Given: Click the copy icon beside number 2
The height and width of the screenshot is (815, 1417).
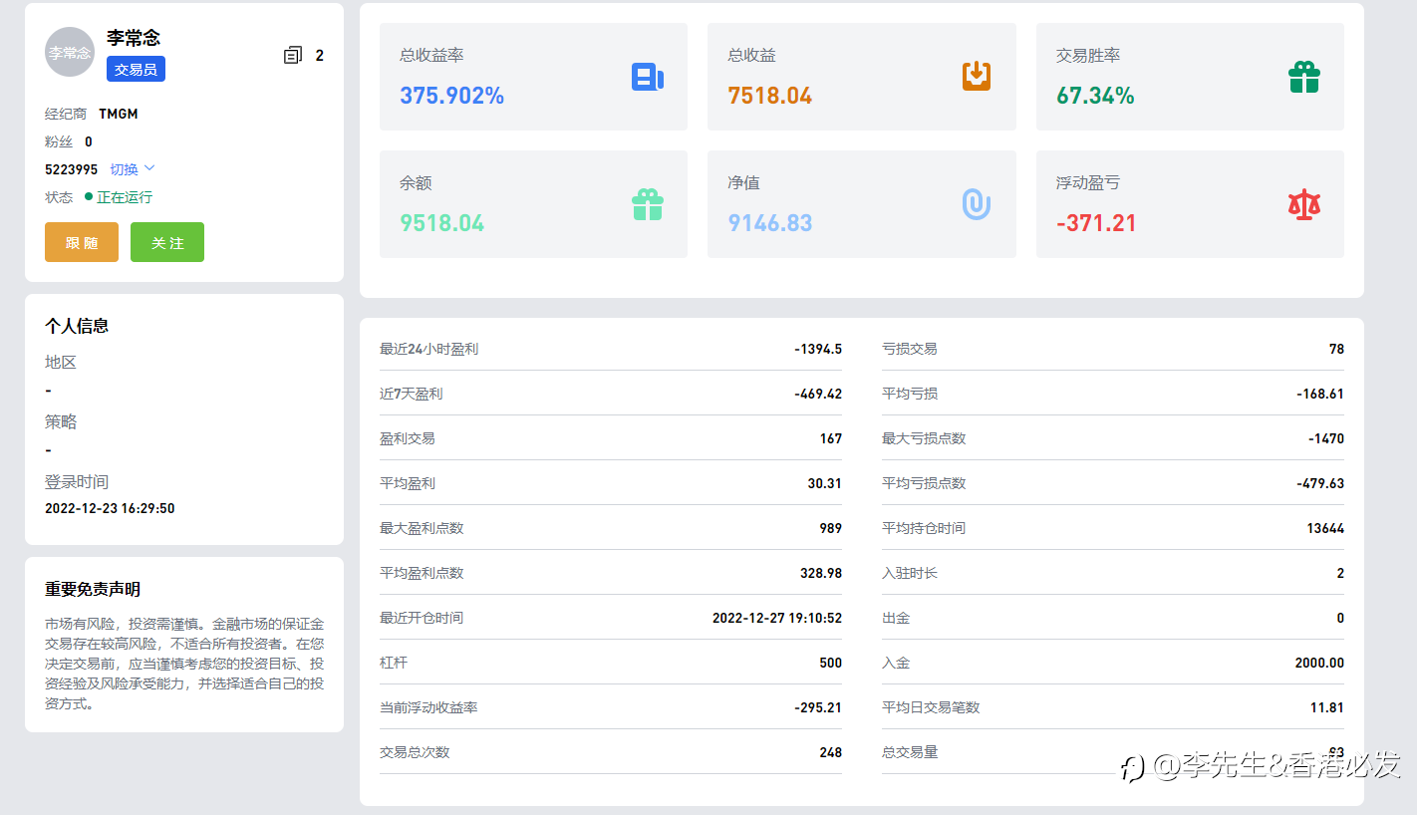Looking at the screenshot, I should tap(293, 55).
